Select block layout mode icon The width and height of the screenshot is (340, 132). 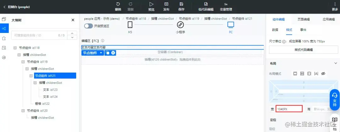click(x=295, y=74)
